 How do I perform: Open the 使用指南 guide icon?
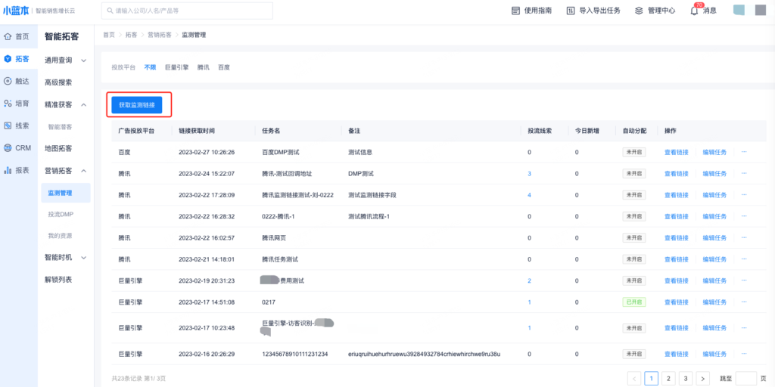[x=516, y=11]
